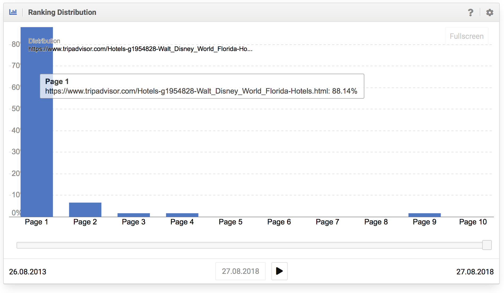This screenshot has height=293, width=504.
Task: Click the bar chart icon beside Ranking Distribution
Action: (13, 12)
